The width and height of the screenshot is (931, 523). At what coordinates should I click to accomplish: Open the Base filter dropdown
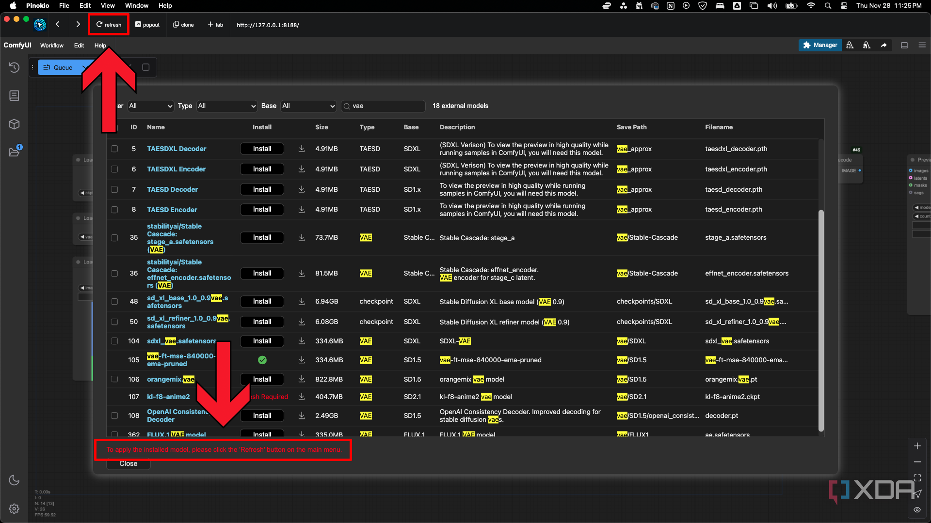coord(308,106)
